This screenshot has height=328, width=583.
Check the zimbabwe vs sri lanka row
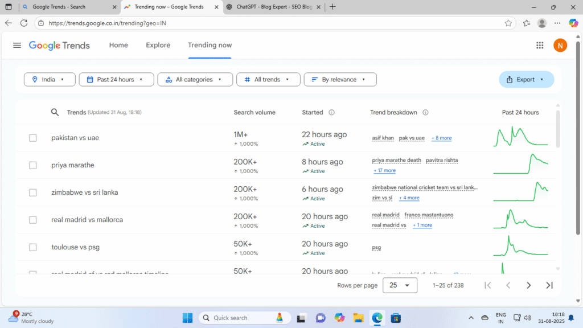click(x=33, y=192)
